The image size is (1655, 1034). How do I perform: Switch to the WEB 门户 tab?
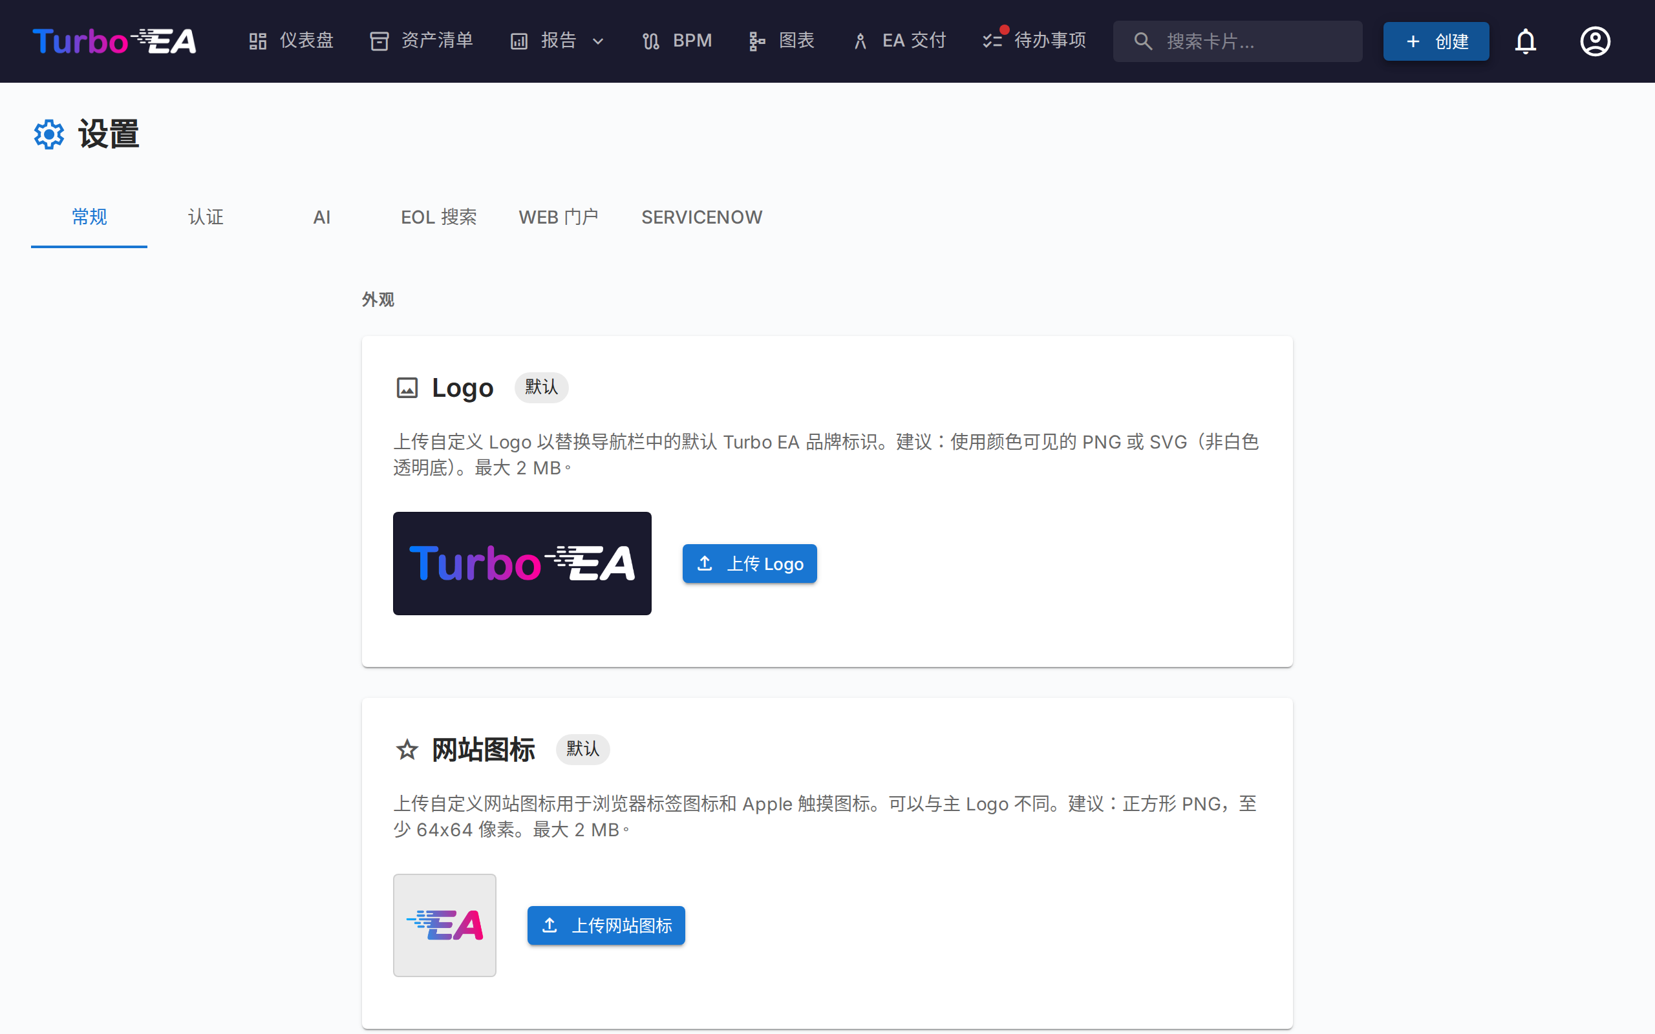tap(559, 216)
